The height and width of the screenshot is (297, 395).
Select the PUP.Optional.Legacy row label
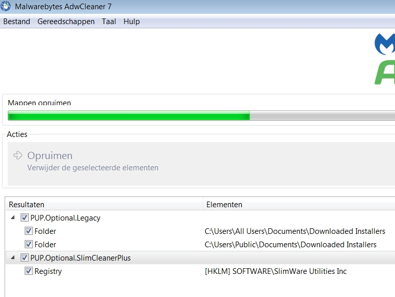65,218
